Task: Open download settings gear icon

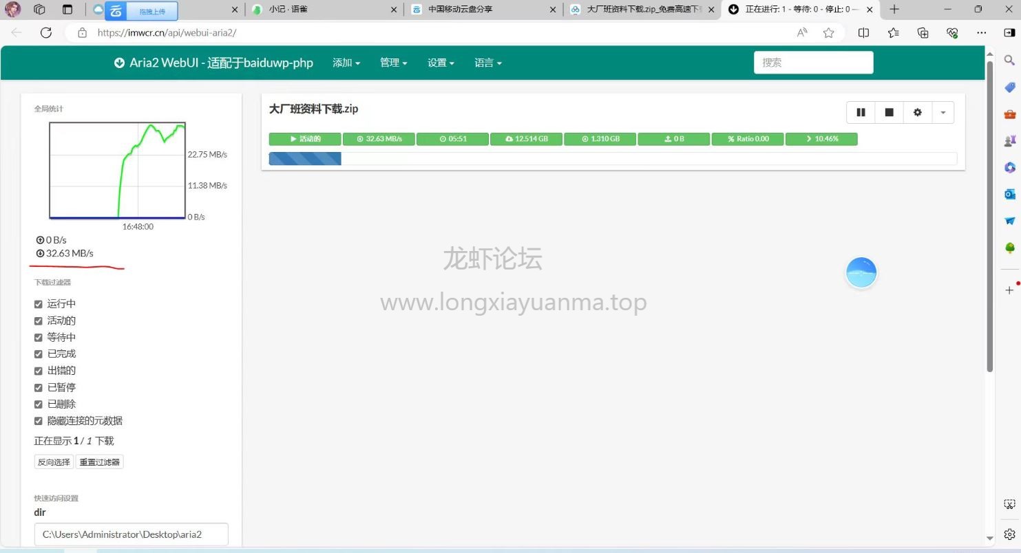Action: (917, 112)
